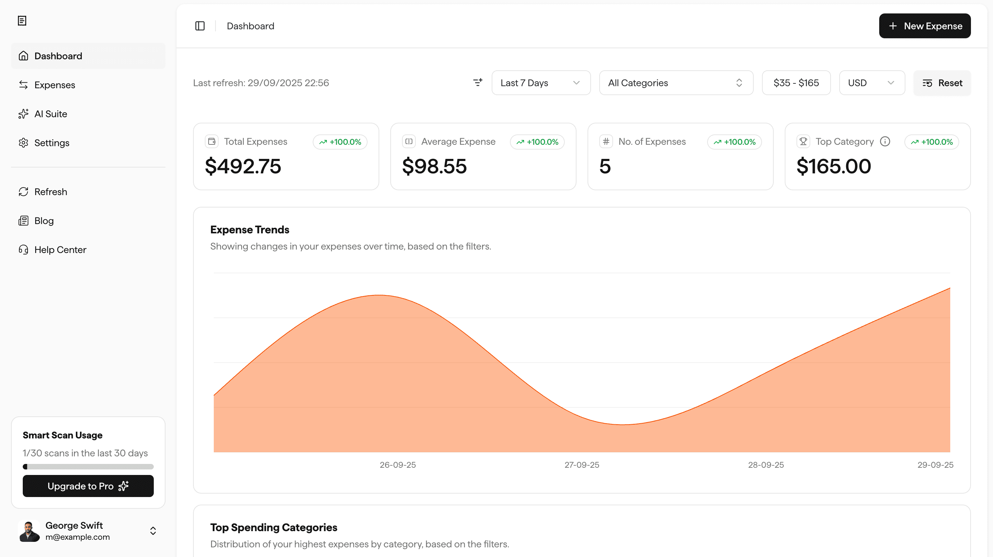Open the $35 - $165 amount range filter
The height and width of the screenshot is (557, 993).
[796, 83]
